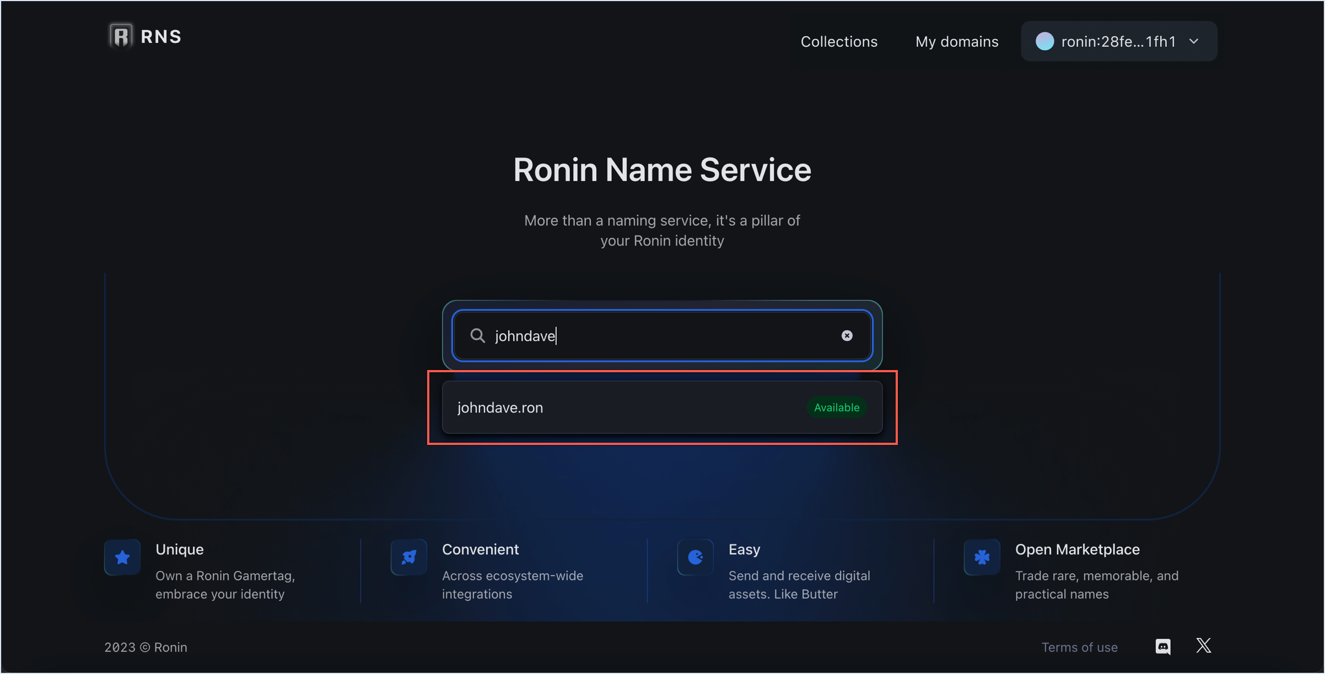Click the Unique star icon
Viewport: 1325px width, 674px height.
tap(122, 557)
